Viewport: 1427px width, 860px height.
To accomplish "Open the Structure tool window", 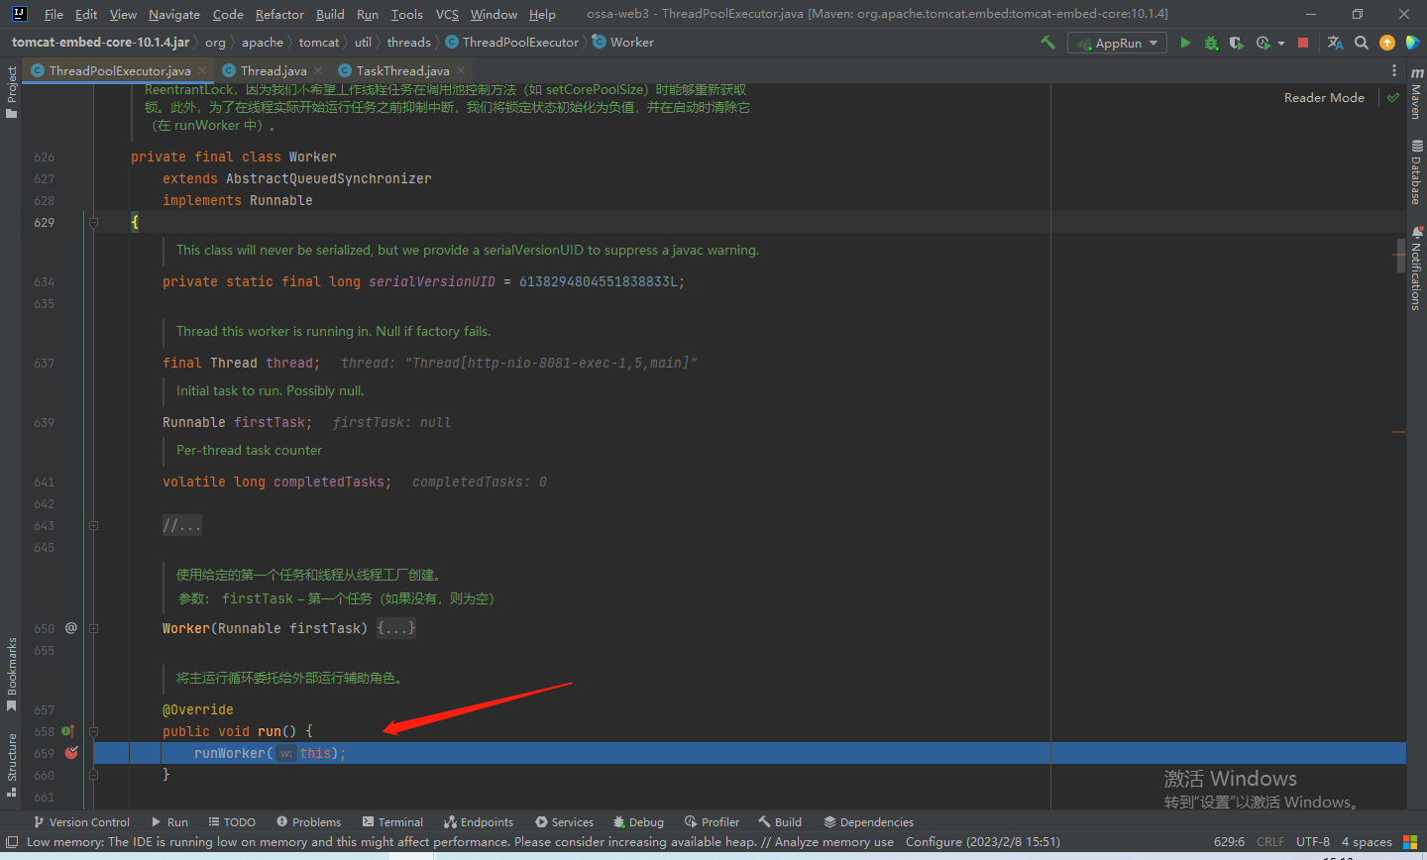I will pyautogui.click(x=11, y=765).
